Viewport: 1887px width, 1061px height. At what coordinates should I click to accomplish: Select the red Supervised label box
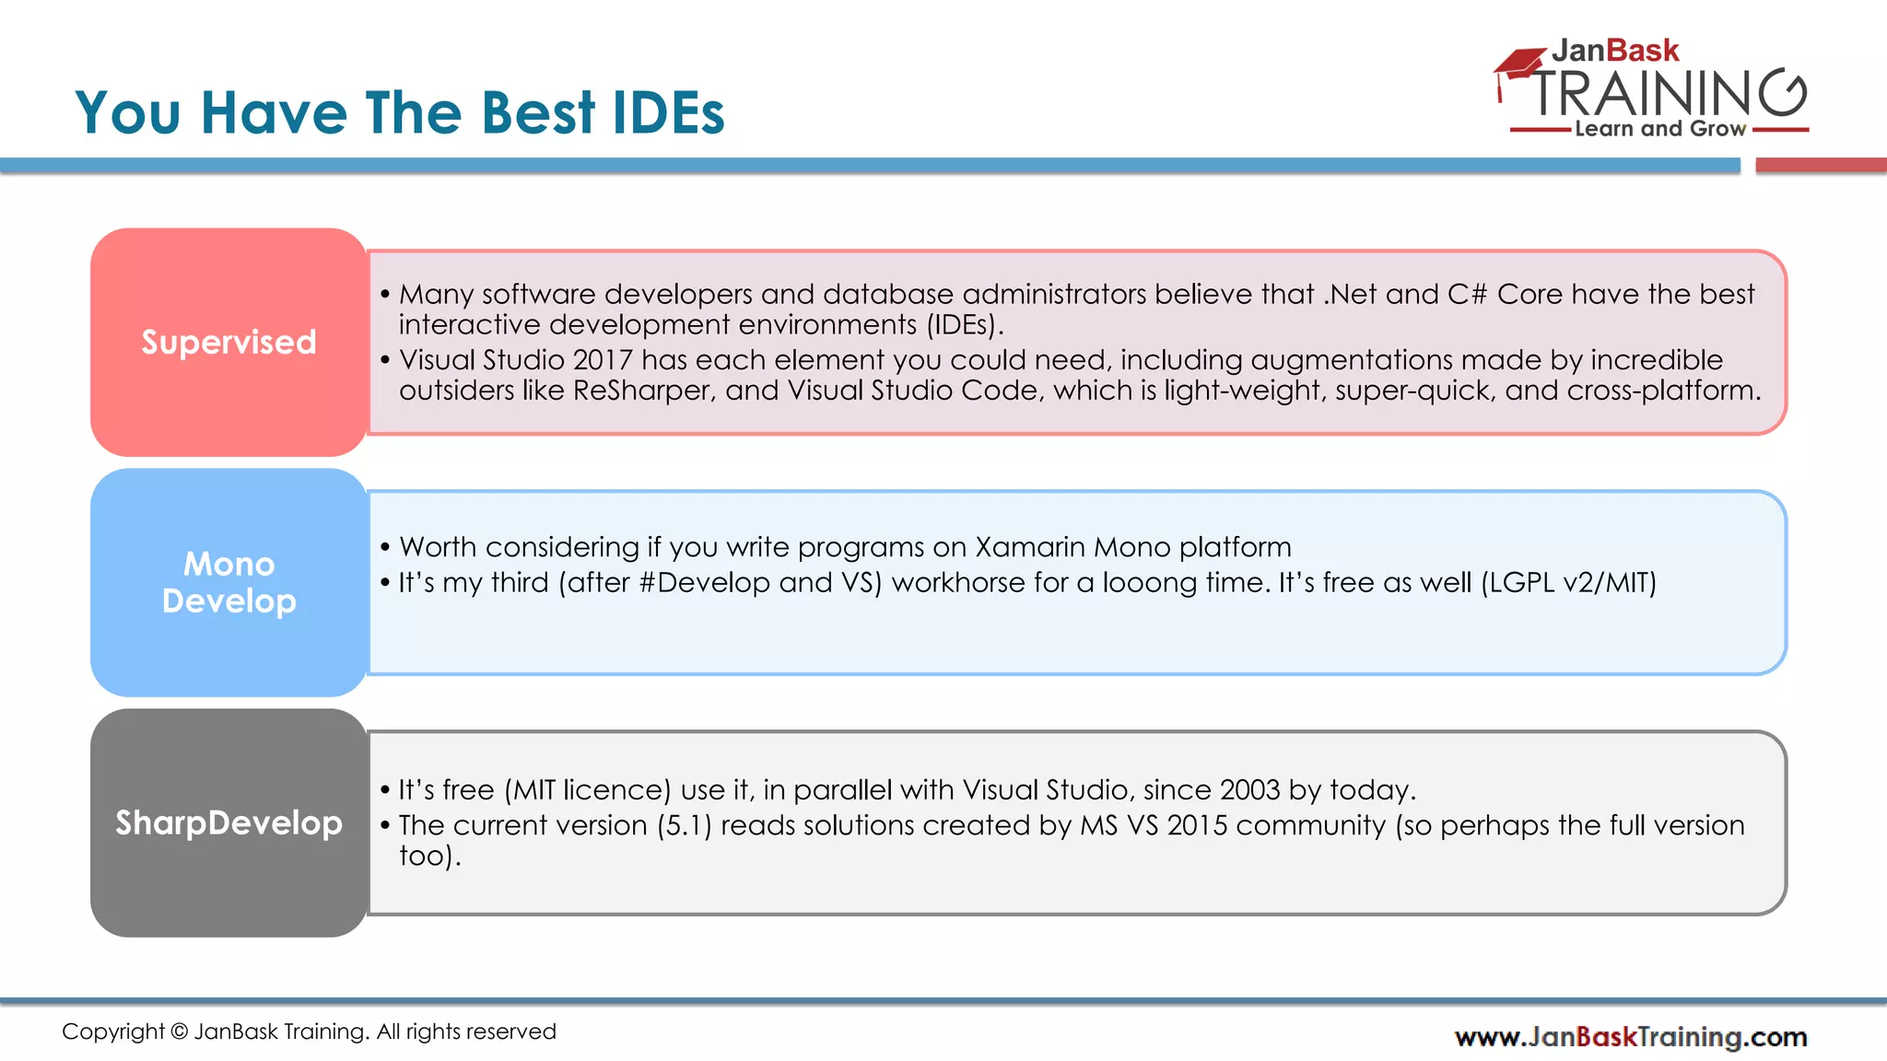point(229,342)
